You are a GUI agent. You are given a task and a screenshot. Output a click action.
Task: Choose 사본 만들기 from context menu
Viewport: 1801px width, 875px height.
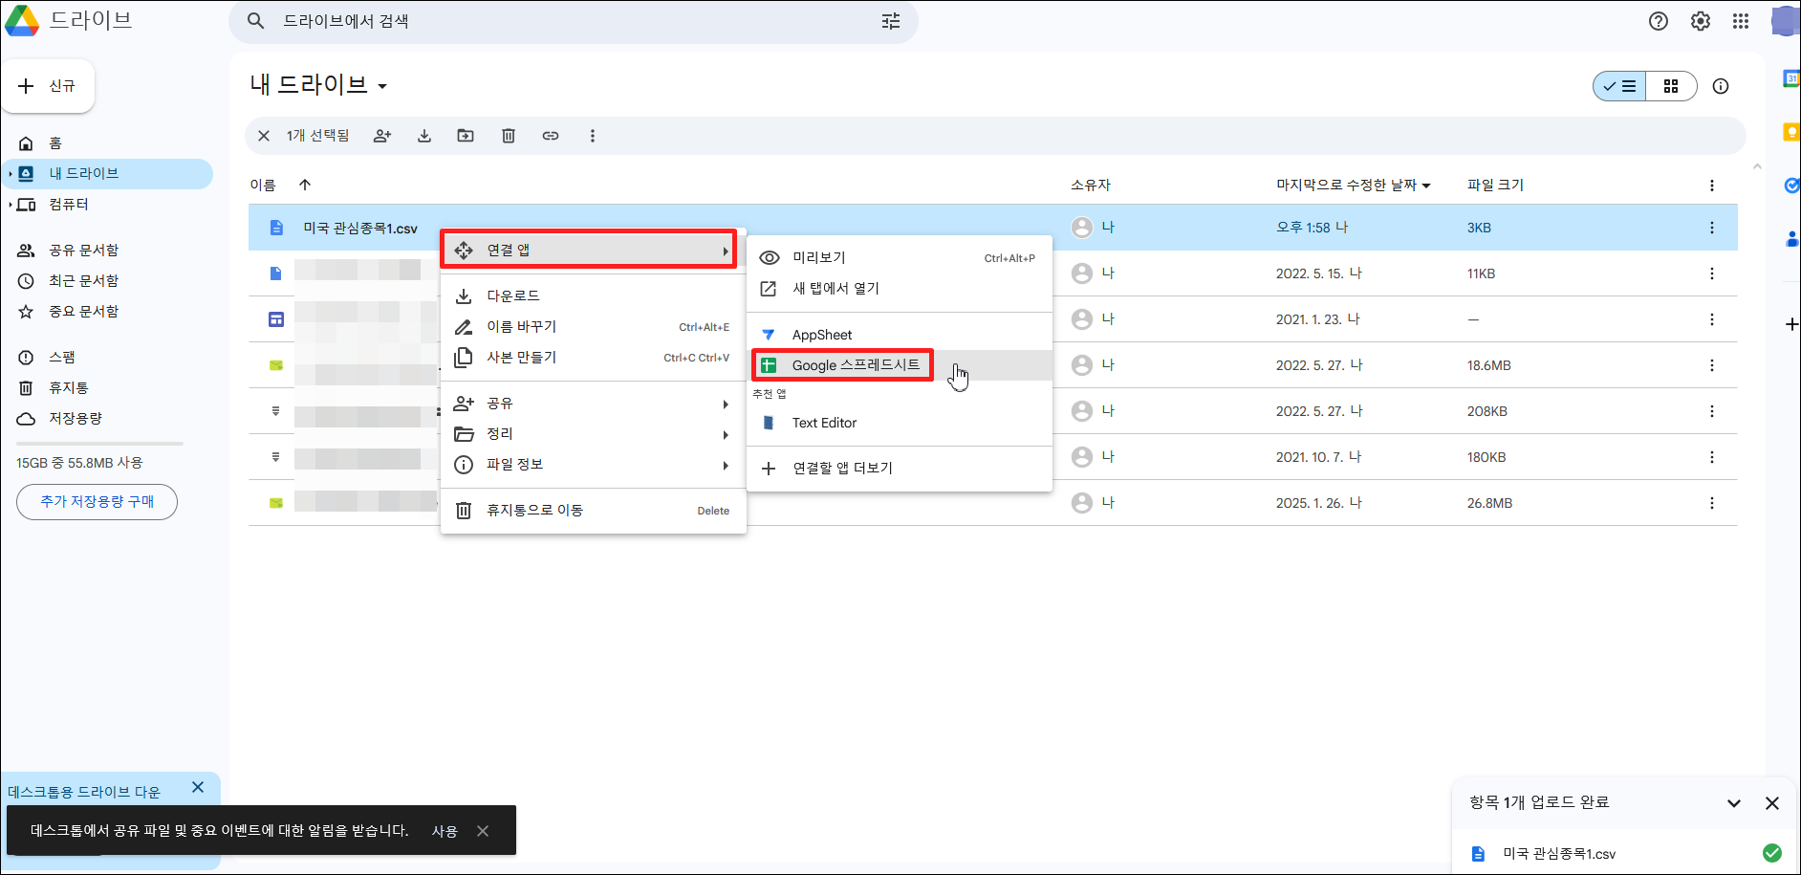[593, 358]
